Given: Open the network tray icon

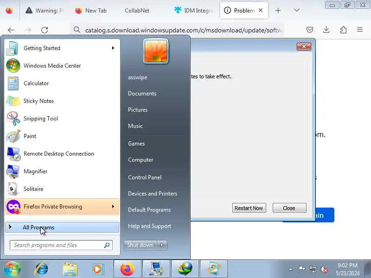Looking at the screenshot, I should pos(313,269).
